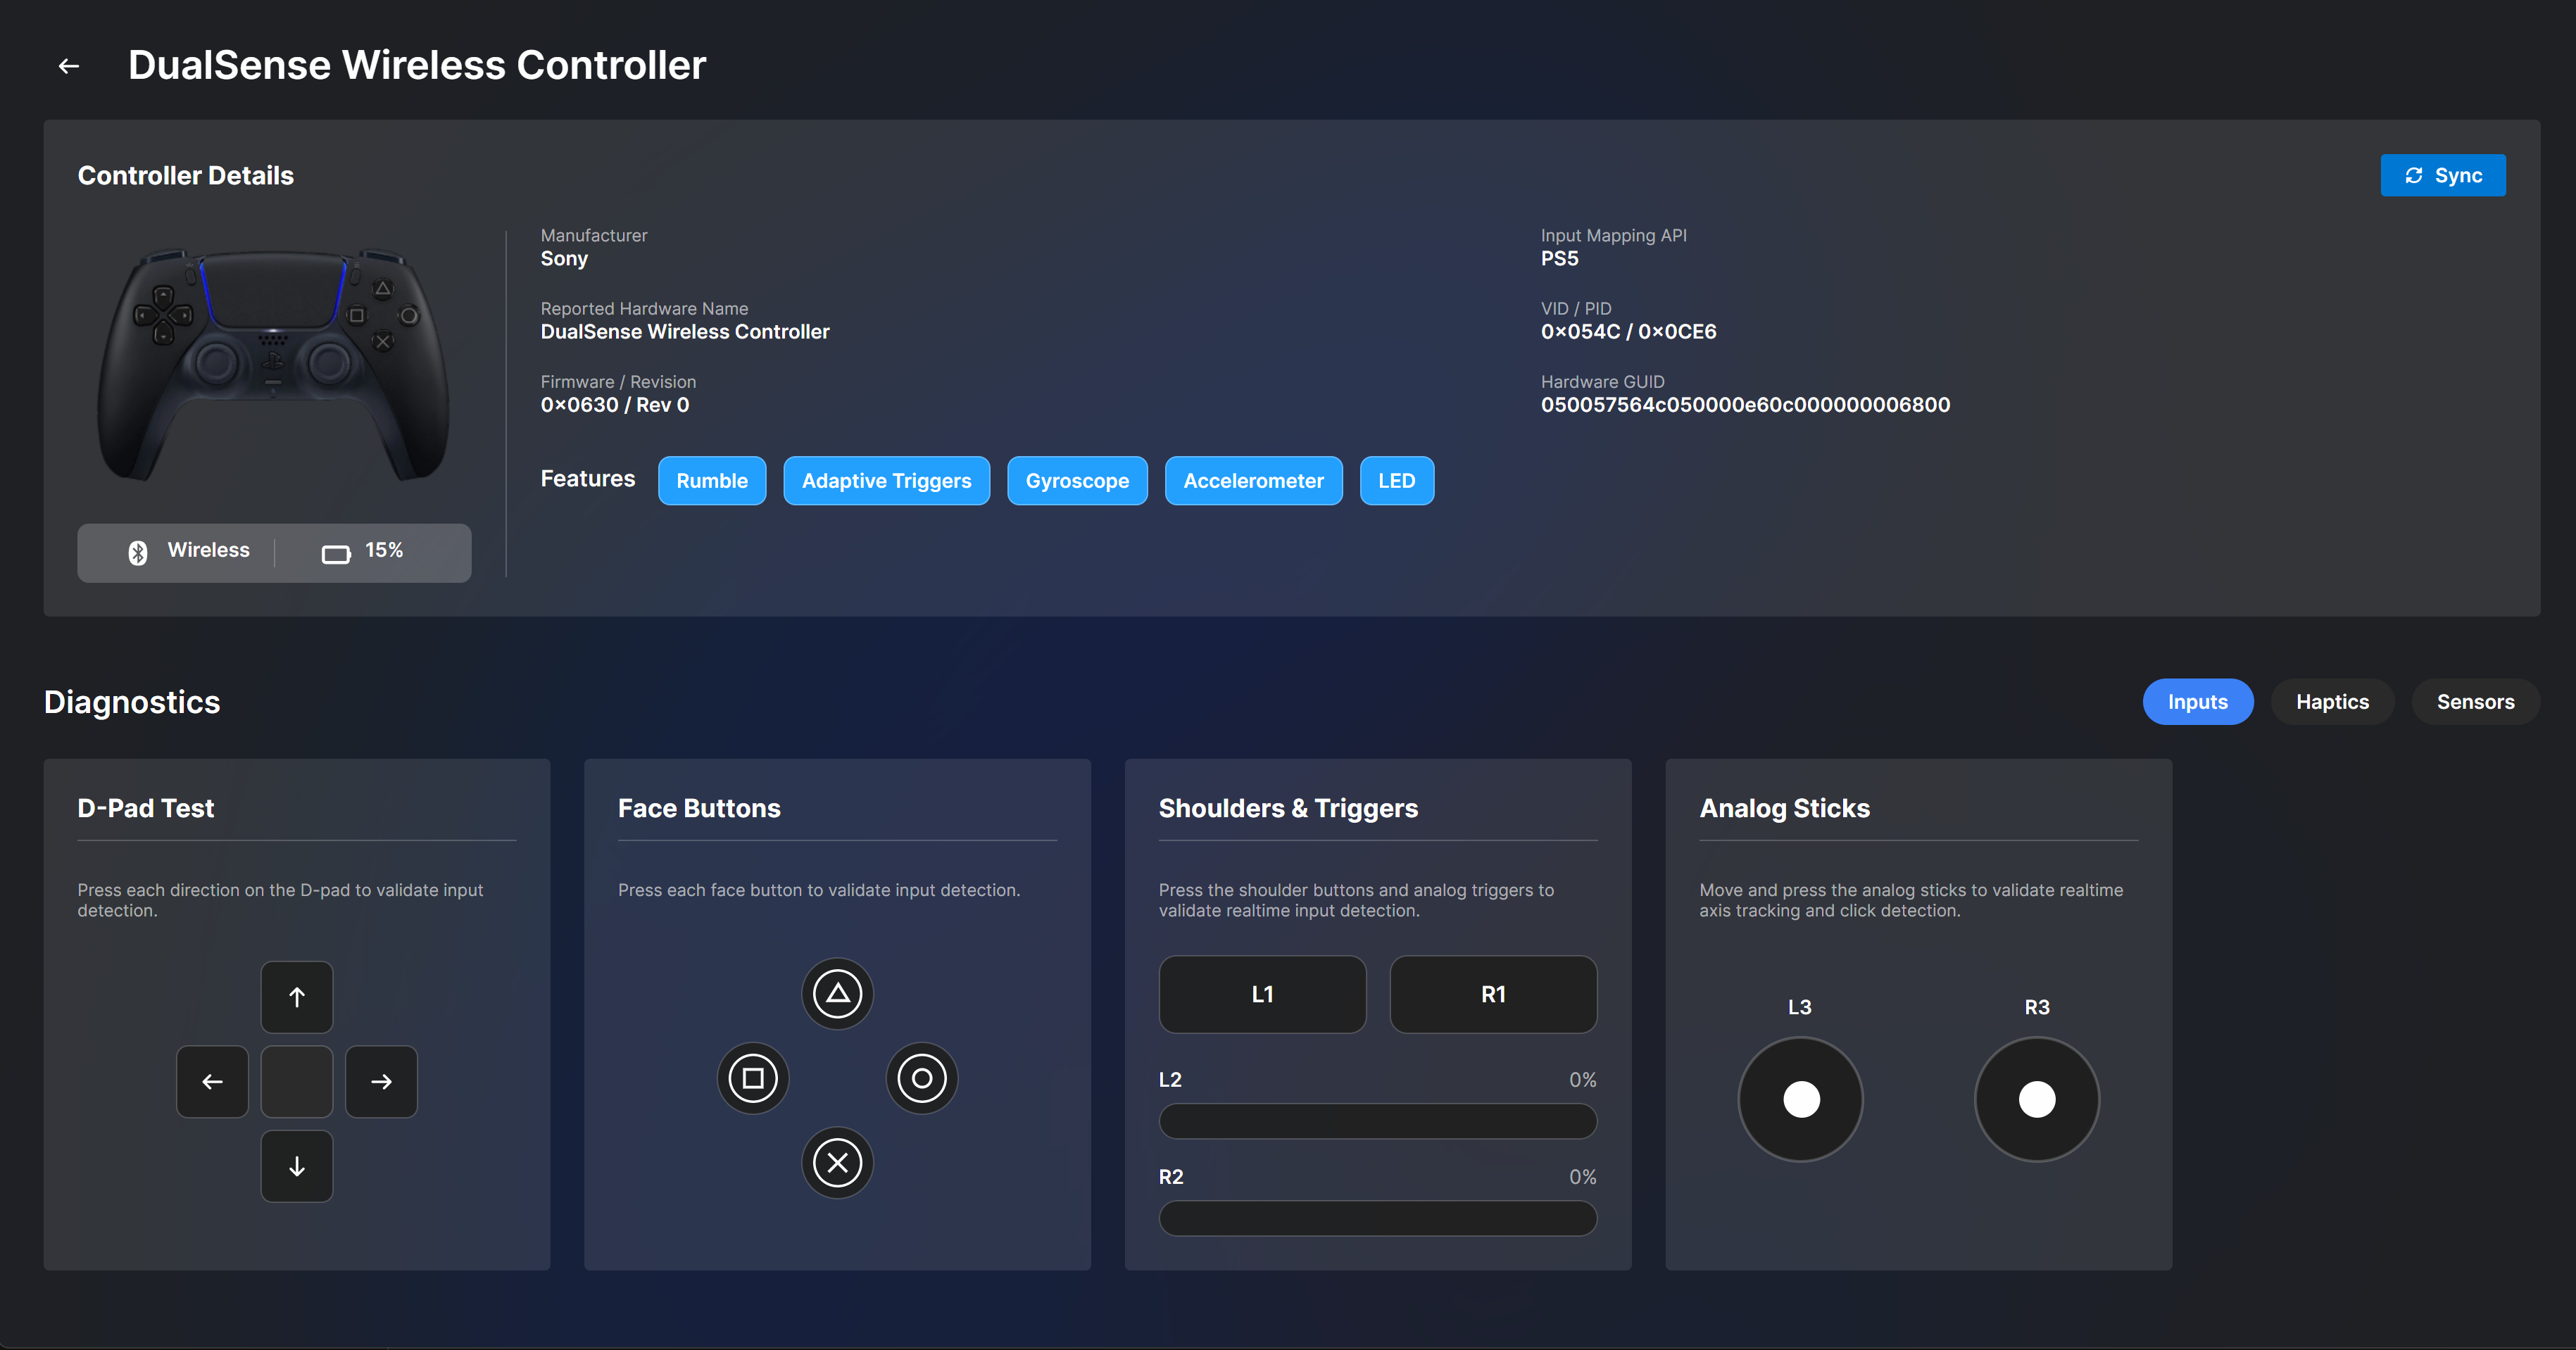Go back using the arrow beside the title
Viewport: 2576px width, 1350px height.
pyautogui.click(x=68, y=66)
